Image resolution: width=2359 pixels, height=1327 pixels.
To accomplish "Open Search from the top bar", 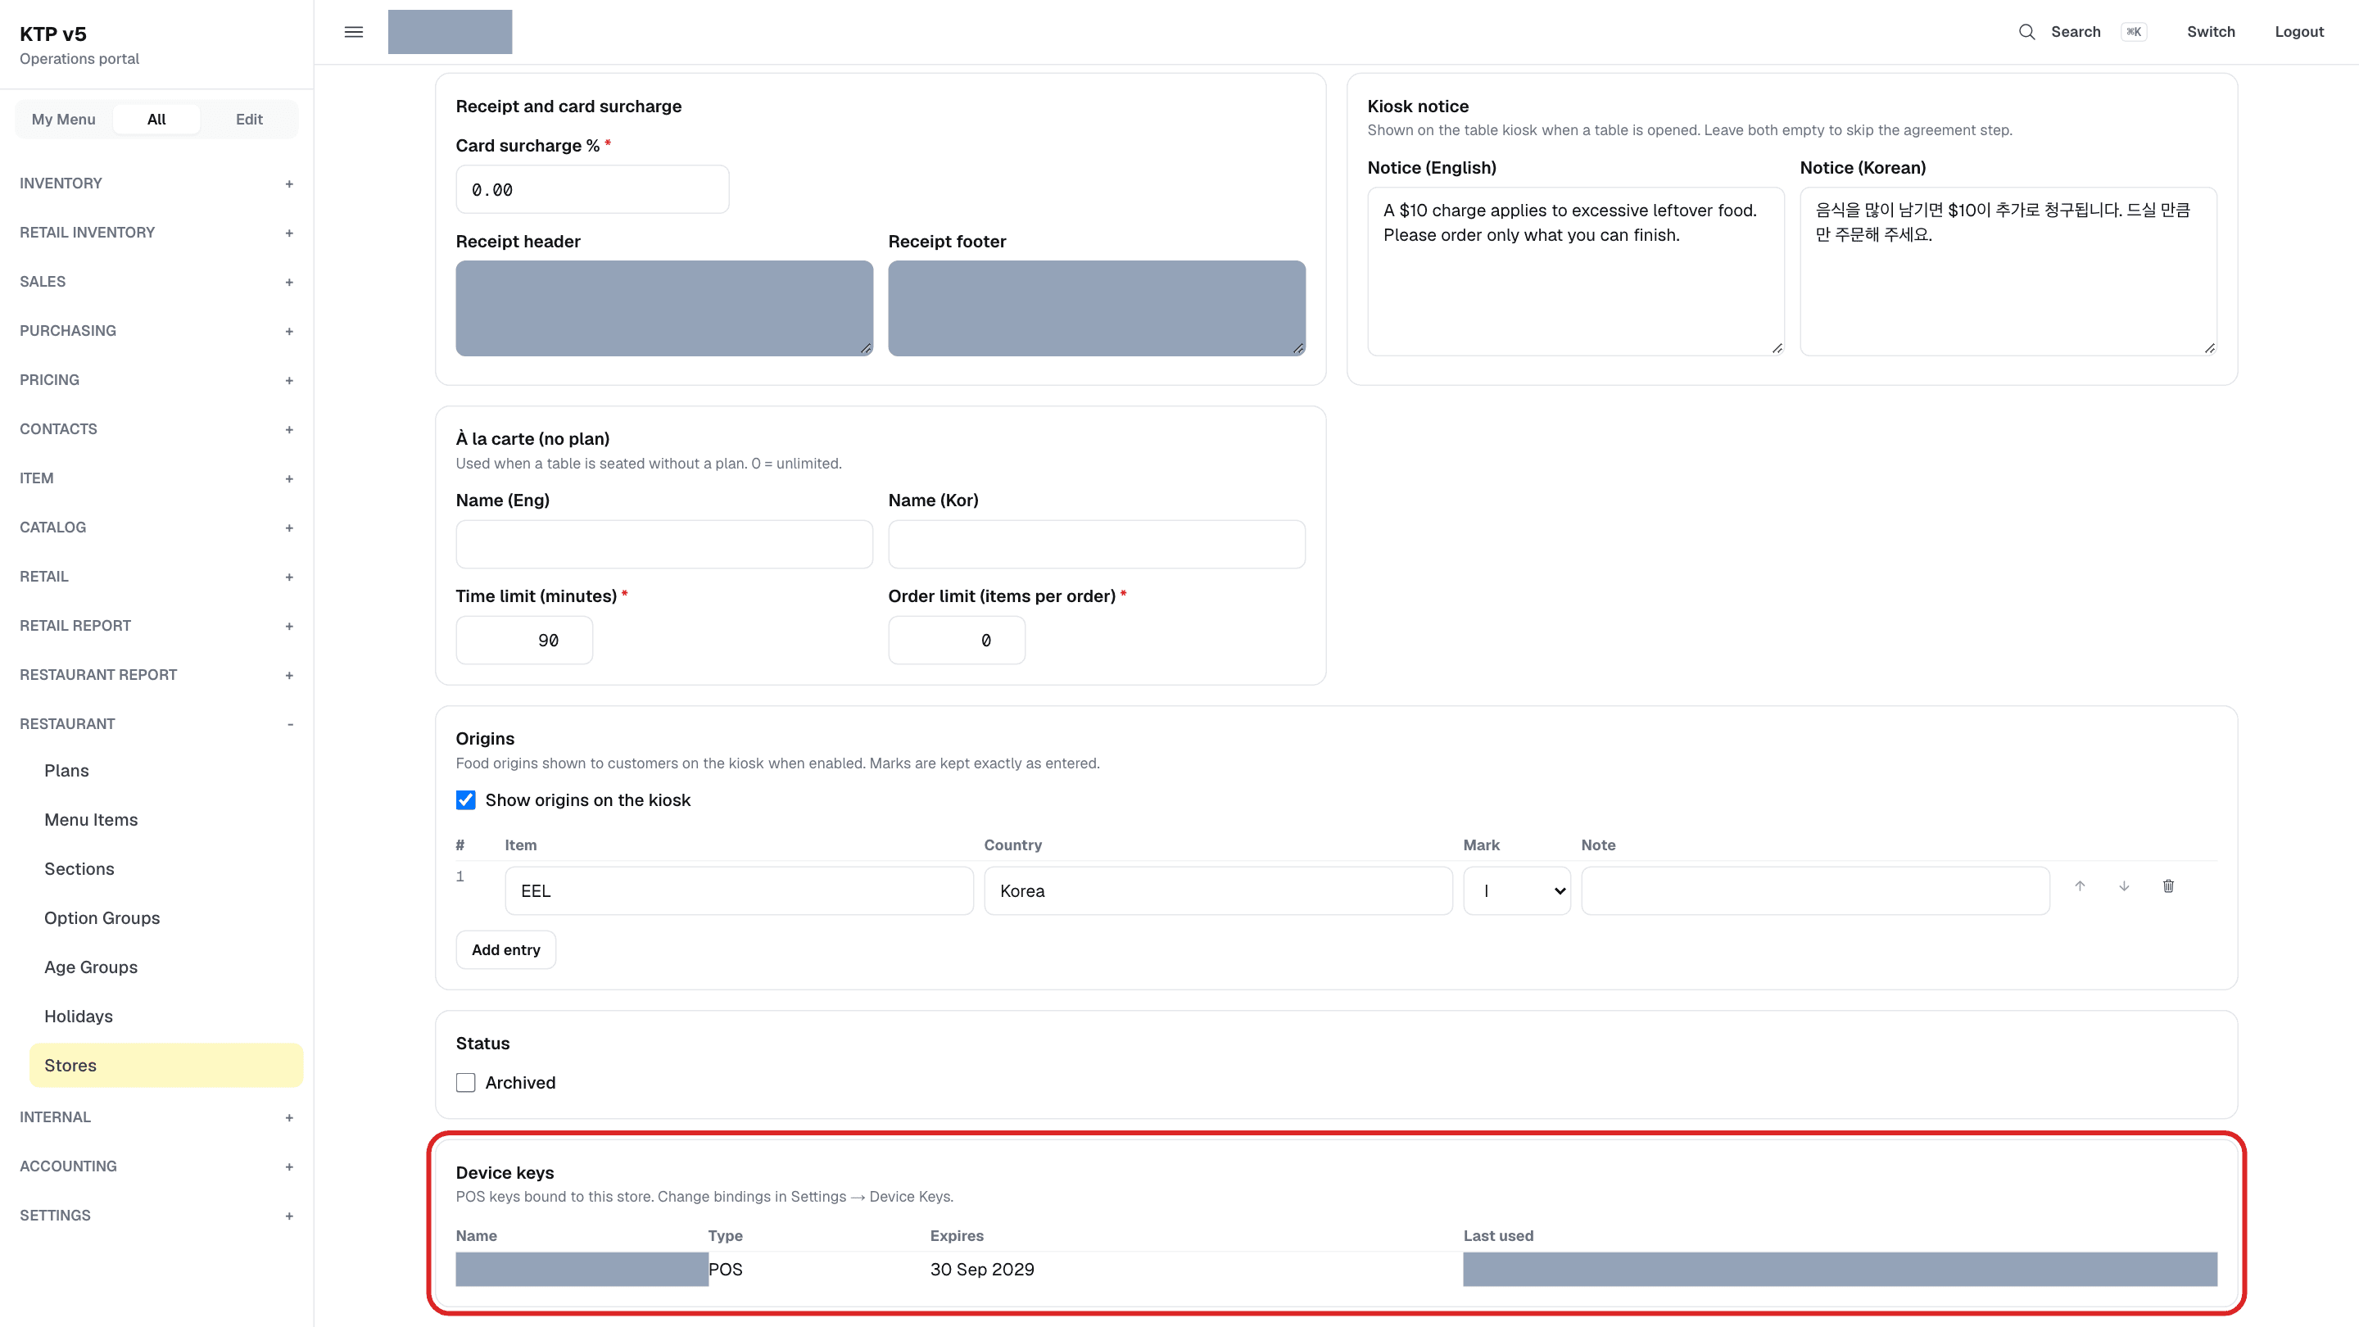I will pos(2082,32).
